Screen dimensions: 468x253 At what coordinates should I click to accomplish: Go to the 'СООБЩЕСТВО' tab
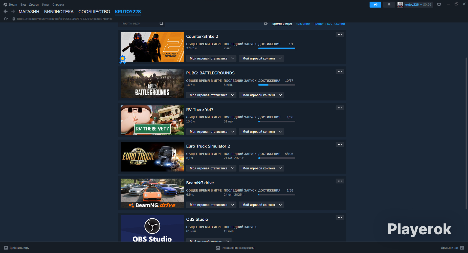(94, 12)
